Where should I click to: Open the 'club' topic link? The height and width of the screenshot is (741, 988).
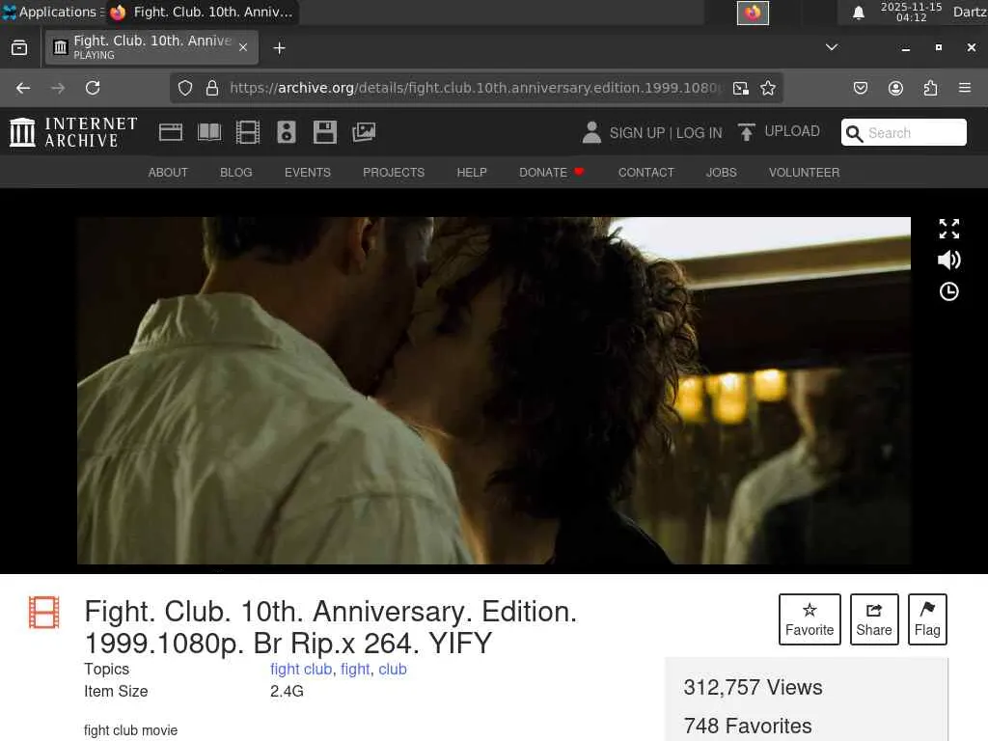393,670
